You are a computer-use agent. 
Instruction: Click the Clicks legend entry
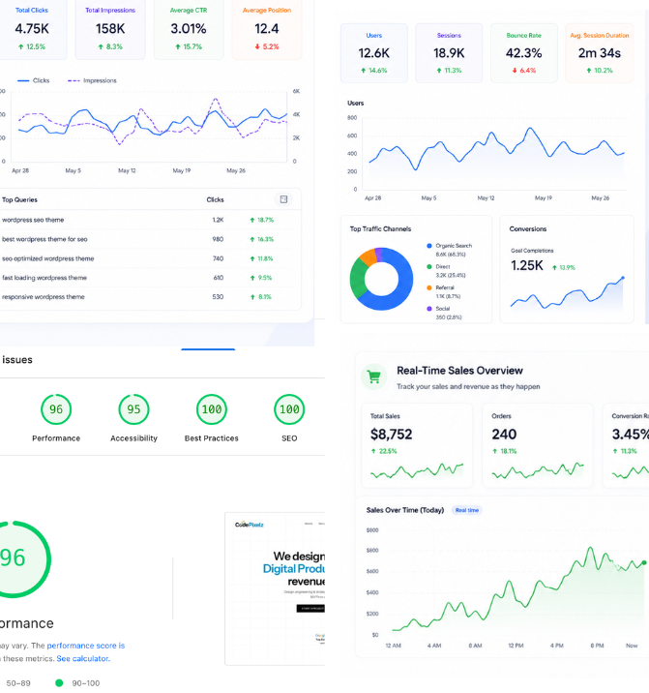point(34,80)
